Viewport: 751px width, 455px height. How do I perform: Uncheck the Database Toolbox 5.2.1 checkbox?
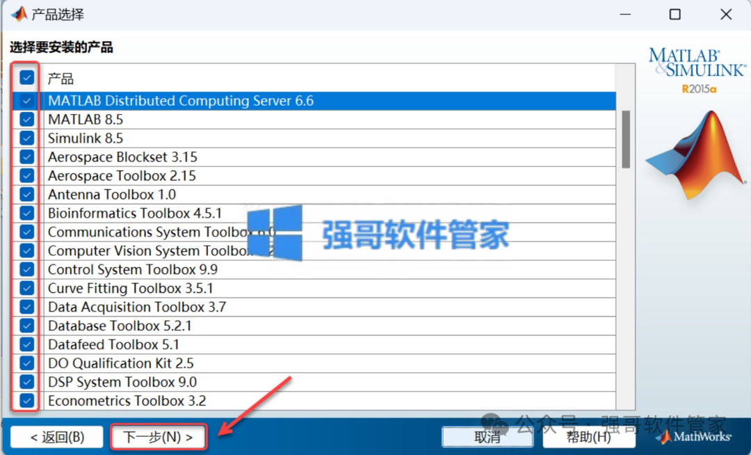pyautogui.click(x=27, y=326)
